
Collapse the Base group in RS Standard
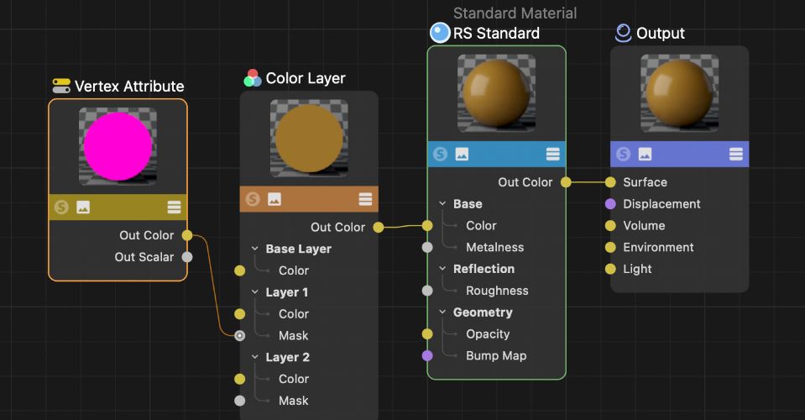click(442, 204)
